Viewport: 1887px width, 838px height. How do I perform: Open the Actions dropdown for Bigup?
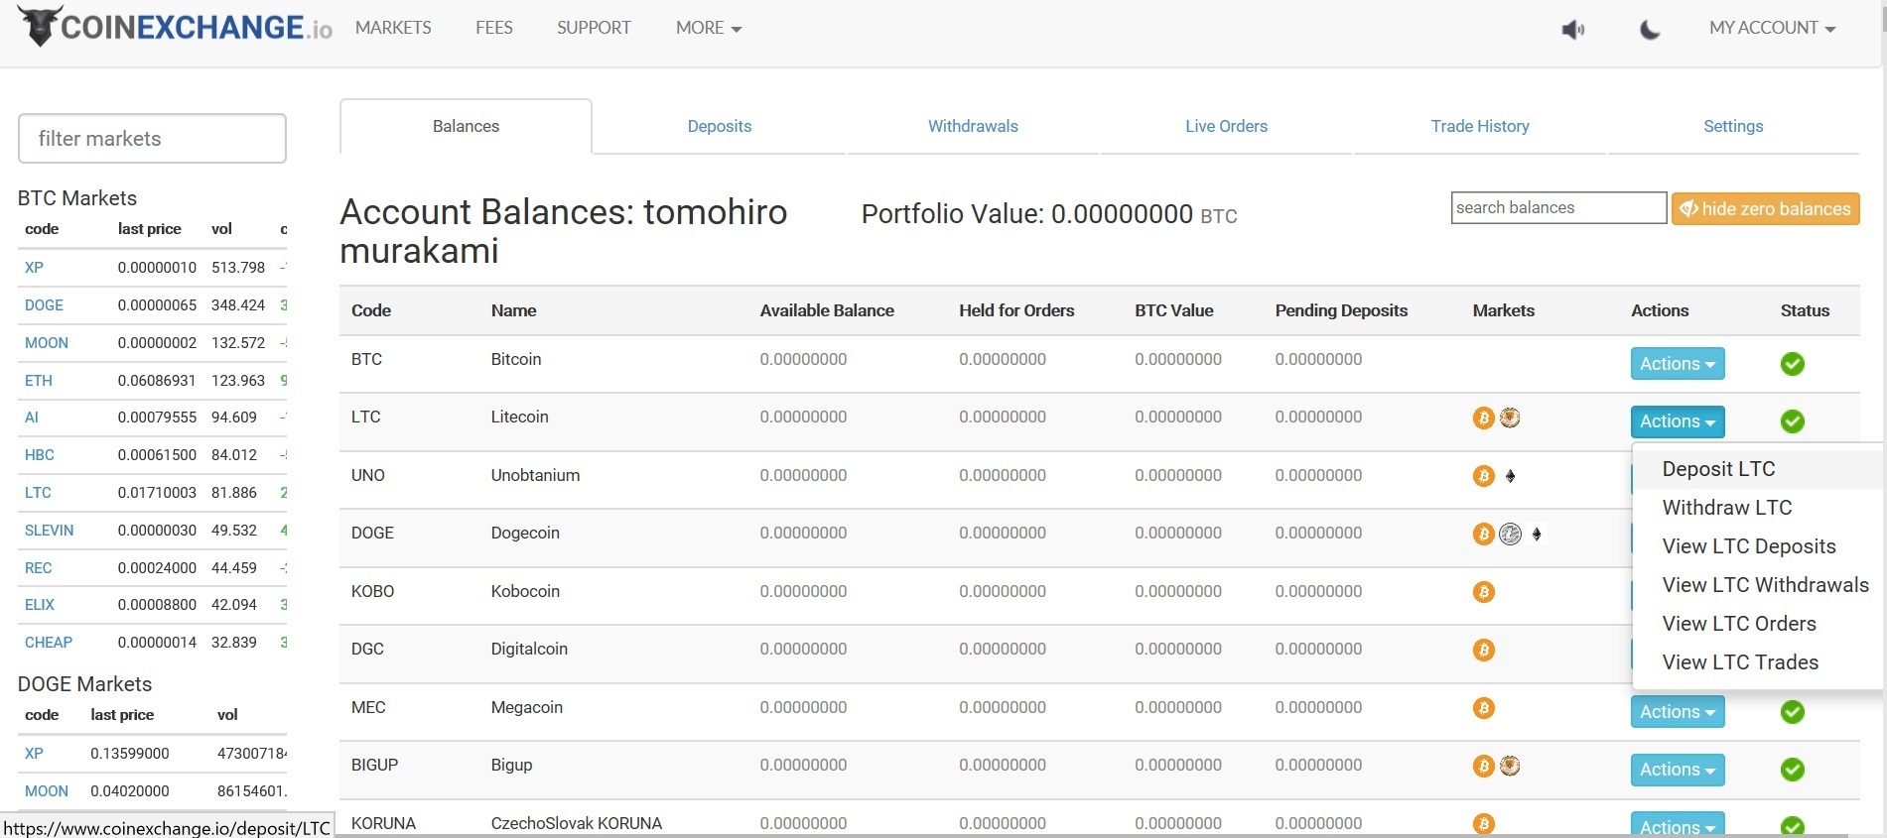point(1677,770)
